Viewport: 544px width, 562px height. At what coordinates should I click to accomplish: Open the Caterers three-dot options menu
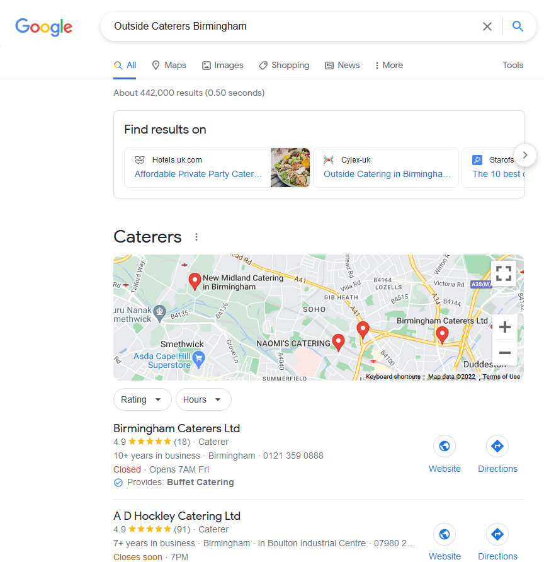click(x=196, y=237)
